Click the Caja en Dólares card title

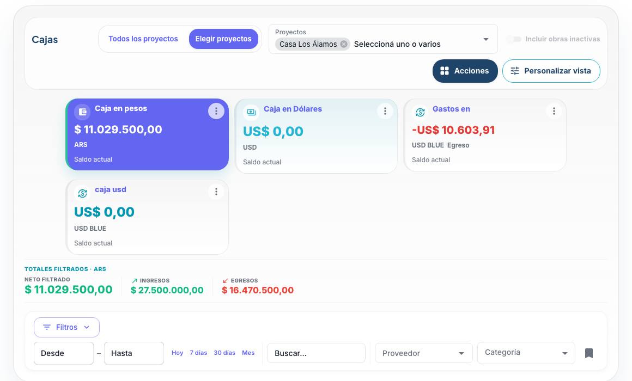293,109
